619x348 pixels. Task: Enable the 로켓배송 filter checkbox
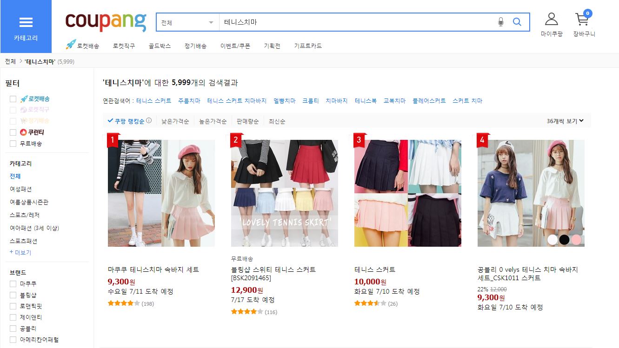[13, 99]
